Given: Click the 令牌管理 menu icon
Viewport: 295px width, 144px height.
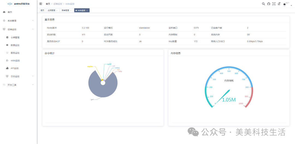Looking at the screenshot, I should click(x=7, y=37).
